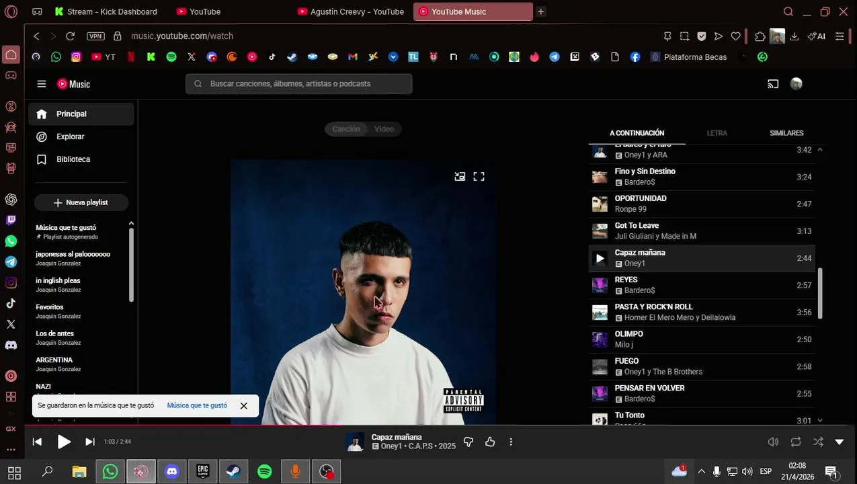Play Fino y Sin Destino from the queue
Viewport: 857px width, 484px height.
click(702, 177)
